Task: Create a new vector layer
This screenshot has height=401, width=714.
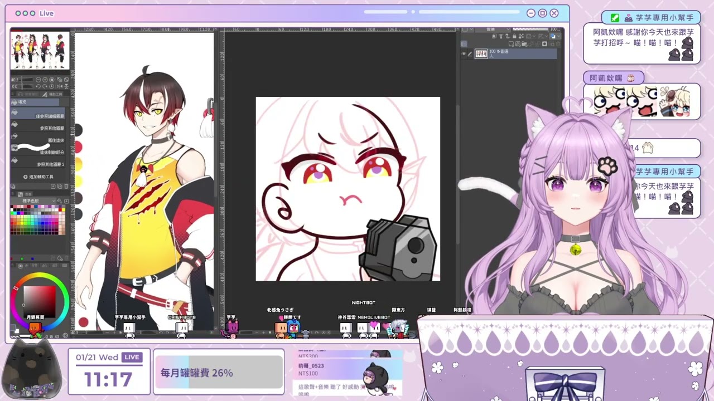Action: [x=518, y=44]
